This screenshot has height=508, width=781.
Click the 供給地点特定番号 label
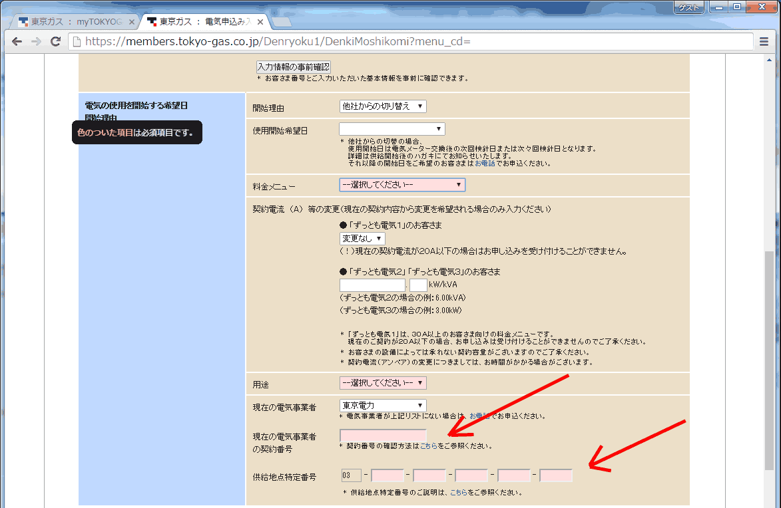pyautogui.click(x=284, y=477)
